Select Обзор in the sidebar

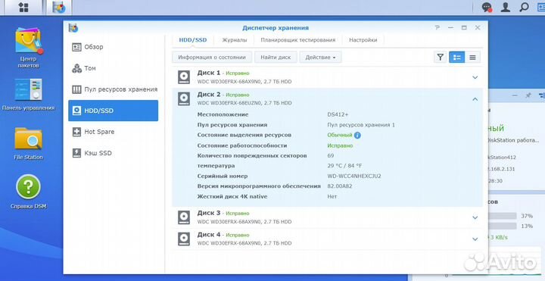114,47
